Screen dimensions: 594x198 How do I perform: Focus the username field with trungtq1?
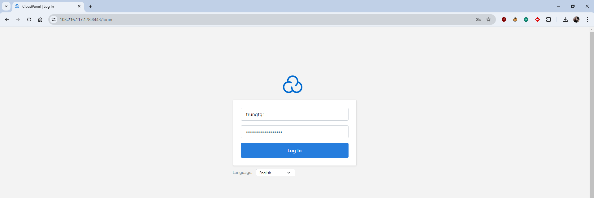pos(295,114)
